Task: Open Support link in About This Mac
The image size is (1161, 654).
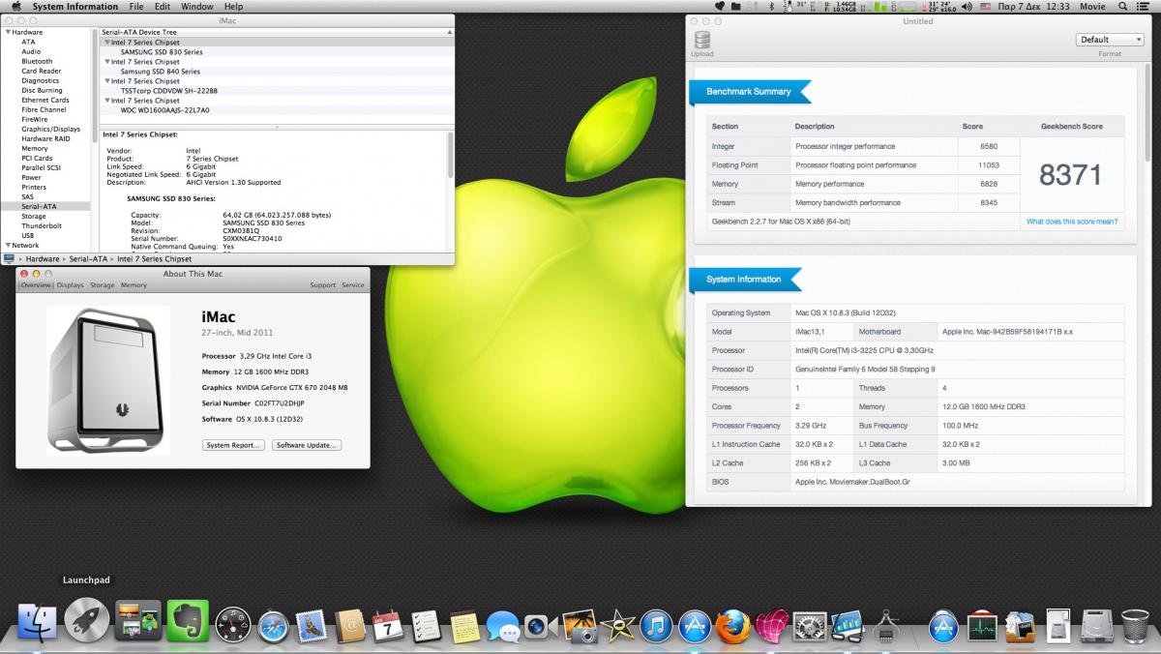Action: (322, 285)
